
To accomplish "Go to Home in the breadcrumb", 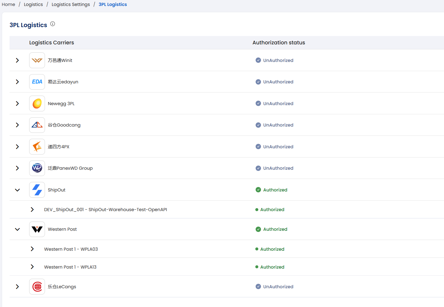I will click(8, 4).
